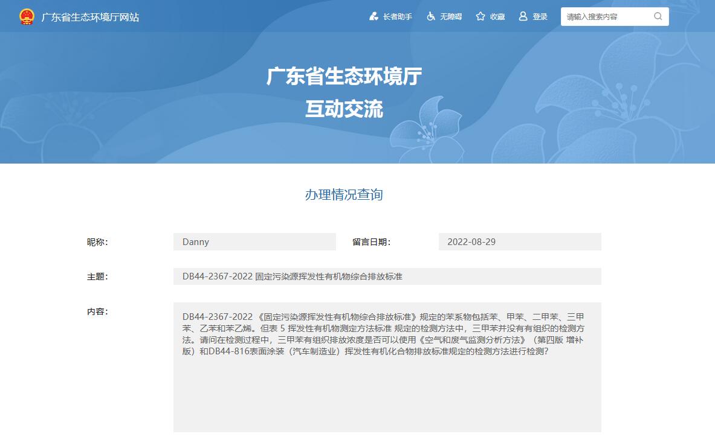Enable 无障碍 accessibility mode

444,16
